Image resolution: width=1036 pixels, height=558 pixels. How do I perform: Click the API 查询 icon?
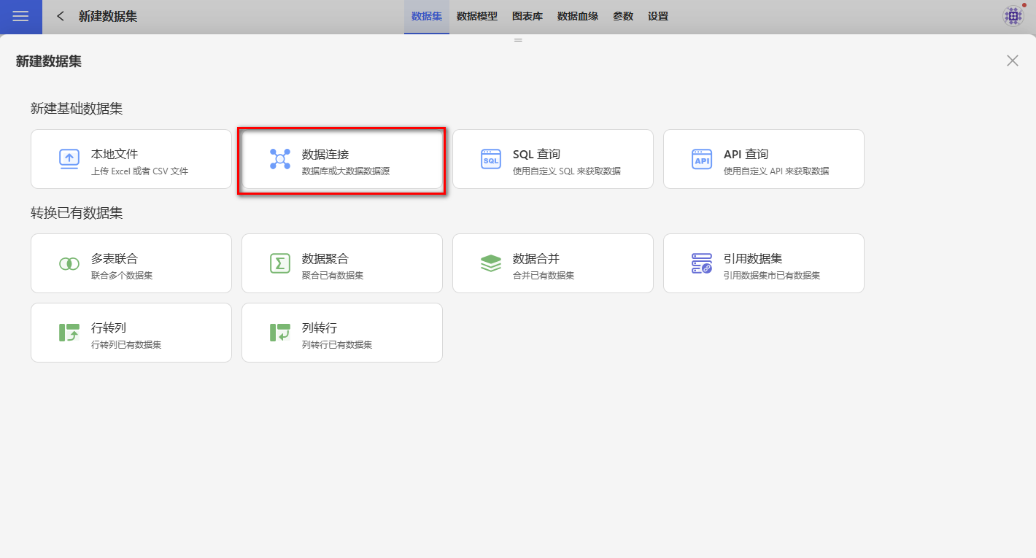[702, 159]
